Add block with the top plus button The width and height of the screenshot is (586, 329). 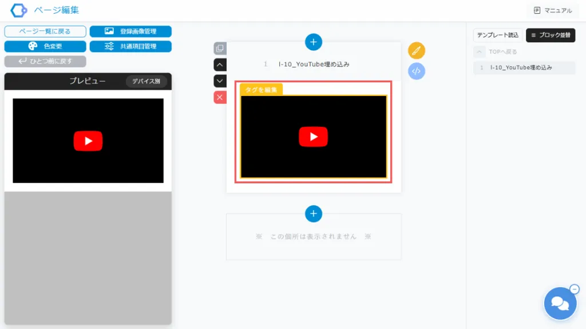[314, 42]
